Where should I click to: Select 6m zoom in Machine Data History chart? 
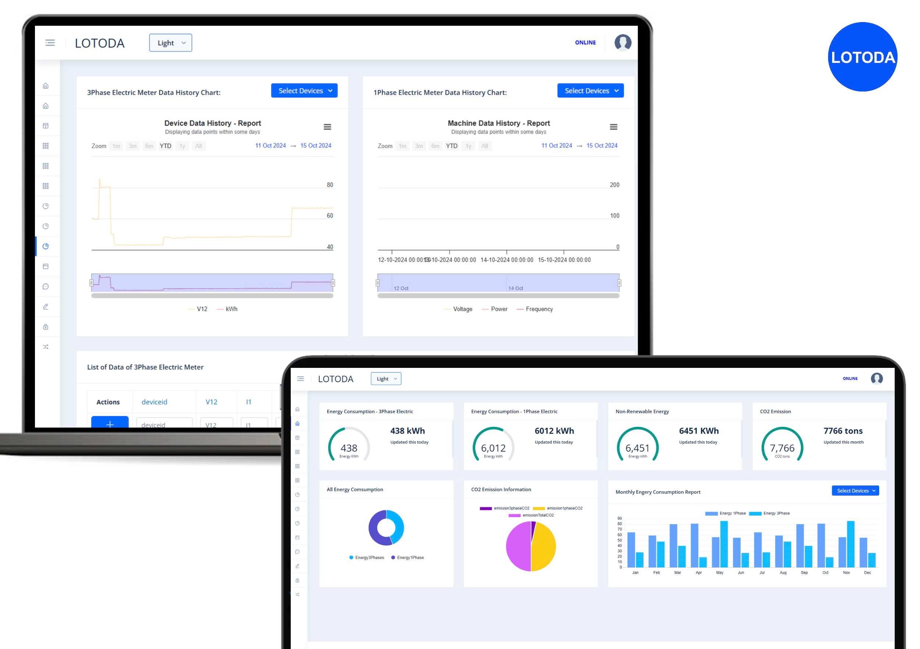pyautogui.click(x=435, y=146)
